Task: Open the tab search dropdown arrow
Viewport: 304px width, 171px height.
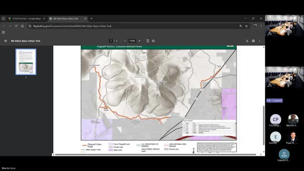Action: (x=3, y=19)
